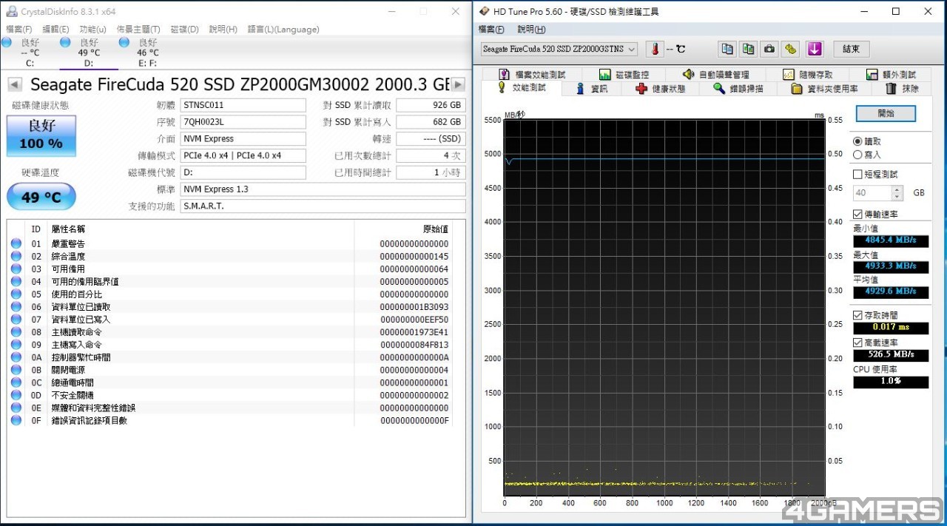Open the 磁碟監控 tab
This screenshot has width=947, height=526.
[x=624, y=75]
